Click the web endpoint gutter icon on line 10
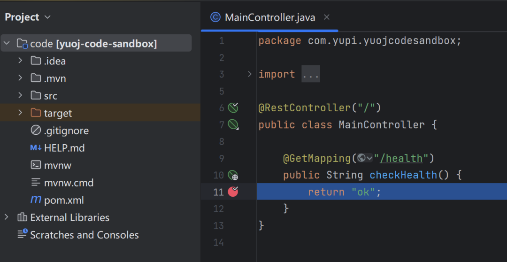Screen dimensions: 507x262 233,176
